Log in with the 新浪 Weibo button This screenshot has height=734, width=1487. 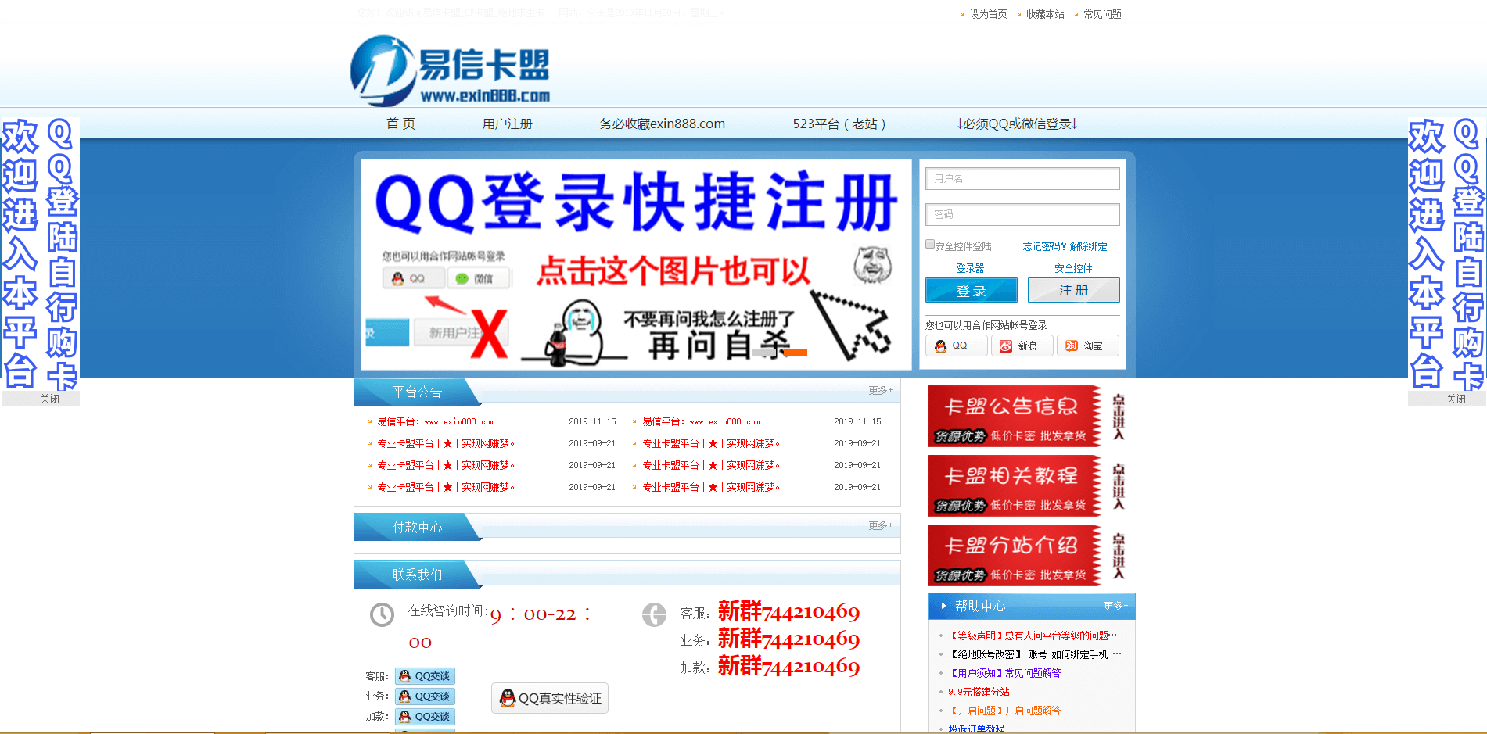[1022, 346]
